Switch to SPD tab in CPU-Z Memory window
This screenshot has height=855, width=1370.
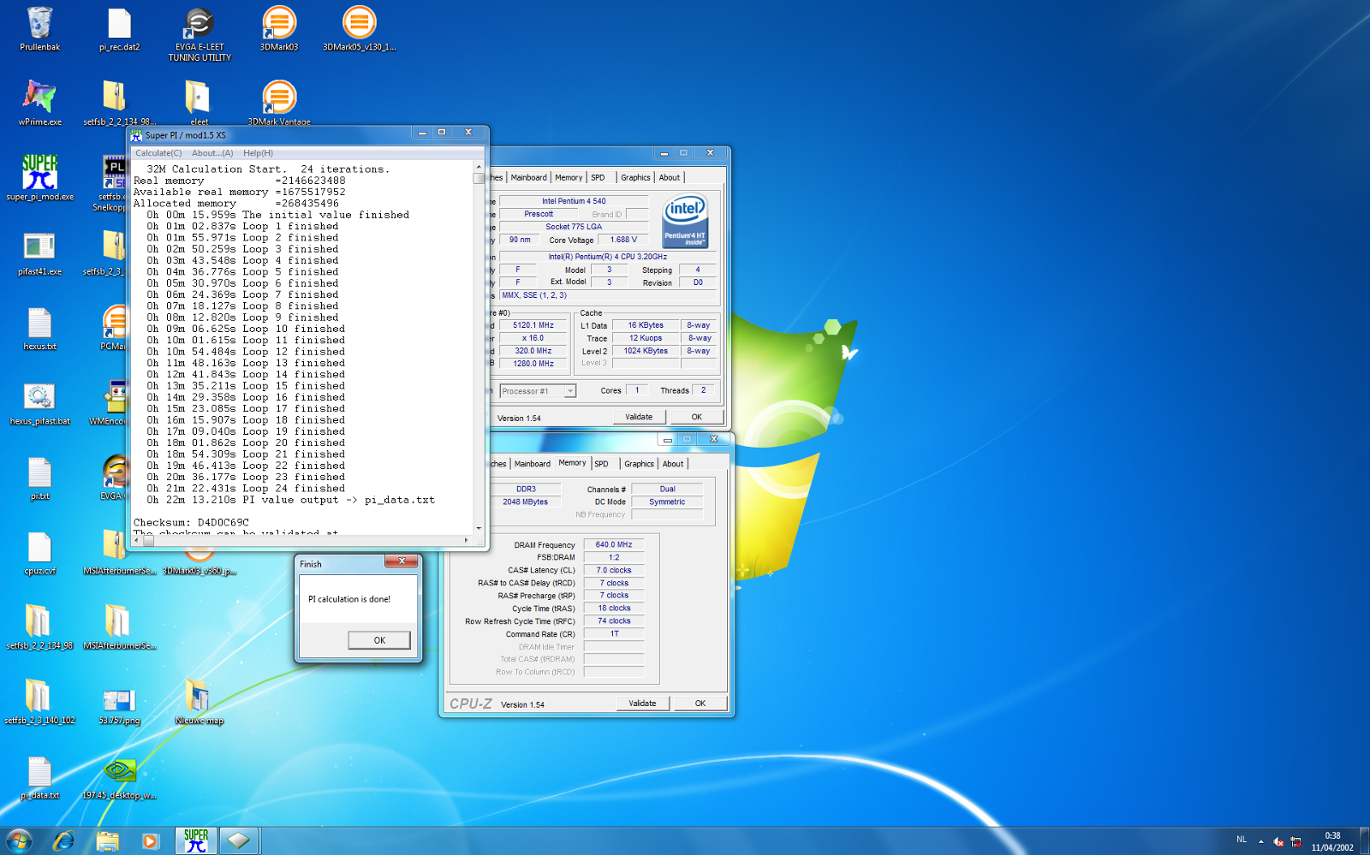pos(602,464)
